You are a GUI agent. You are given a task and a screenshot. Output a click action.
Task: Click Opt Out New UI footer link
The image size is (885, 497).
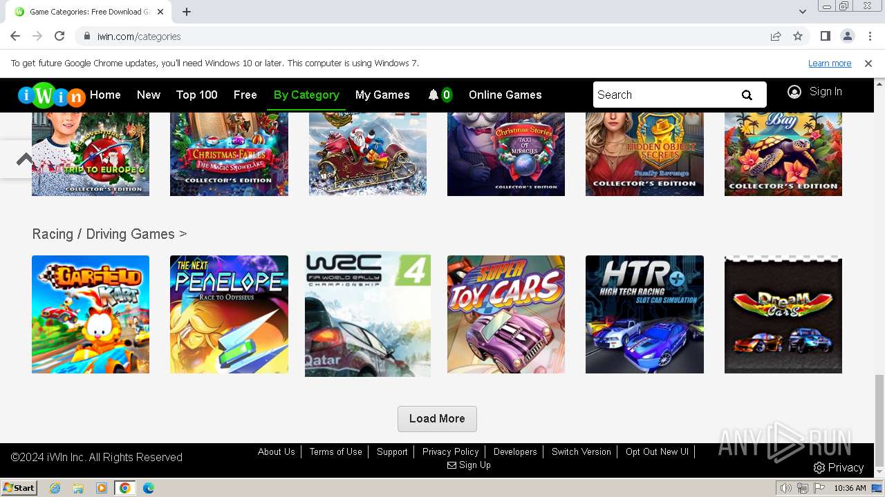click(657, 452)
